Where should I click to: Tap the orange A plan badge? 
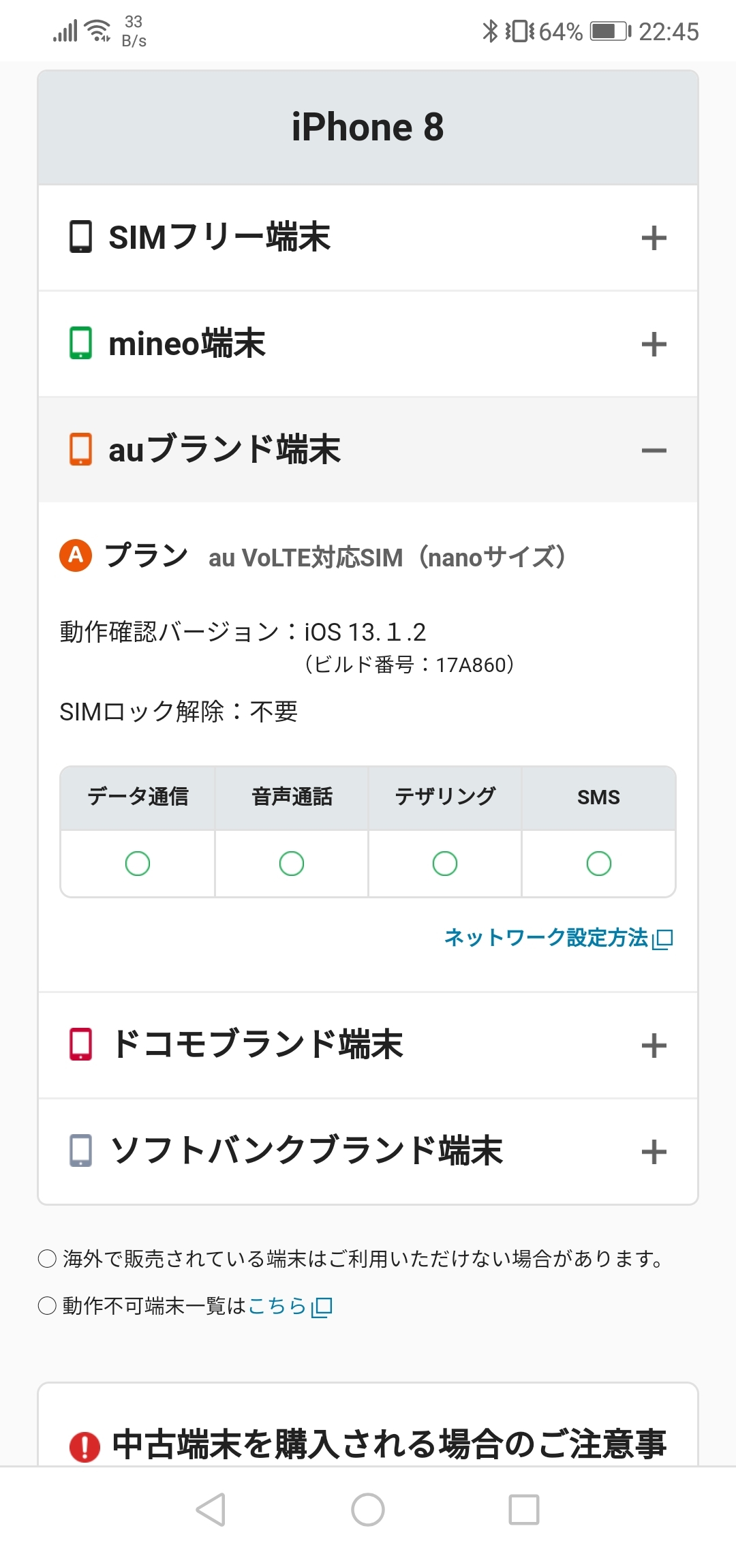pos(76,555)
